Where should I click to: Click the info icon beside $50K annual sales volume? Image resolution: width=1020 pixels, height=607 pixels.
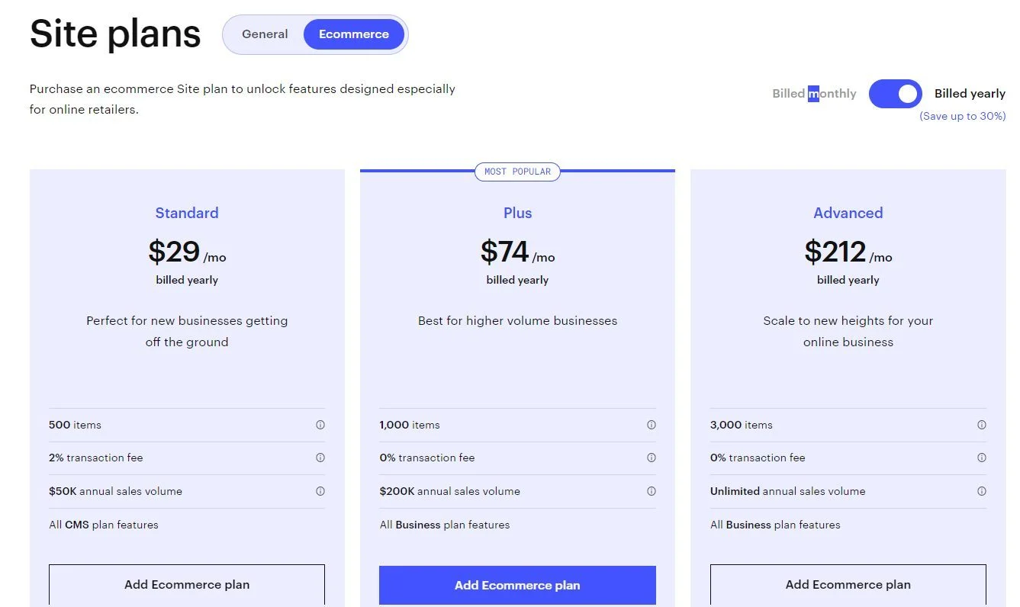[x=320, y=491]
